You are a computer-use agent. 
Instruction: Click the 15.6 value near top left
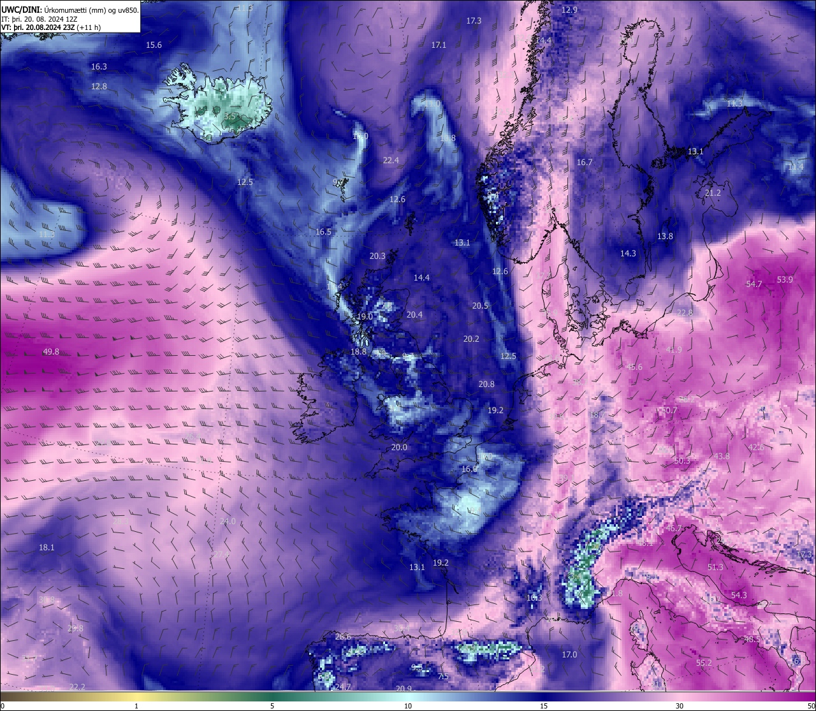pyautogui.click(x=154, y=45)
